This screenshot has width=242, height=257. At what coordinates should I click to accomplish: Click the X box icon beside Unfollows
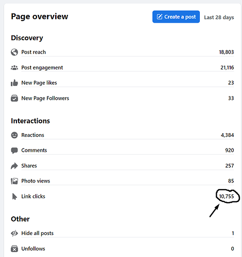14,249
